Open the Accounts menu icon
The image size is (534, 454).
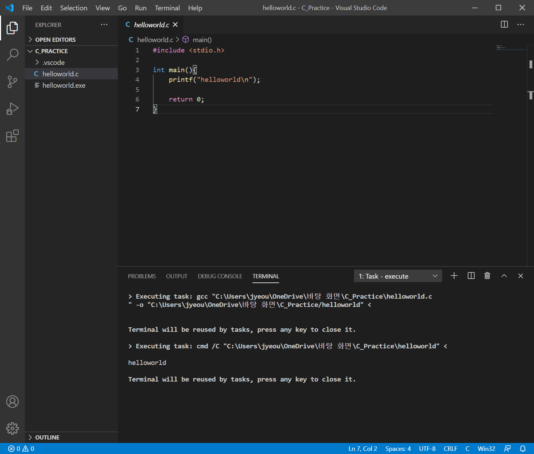pyautogui.click(x=12, y=402)
